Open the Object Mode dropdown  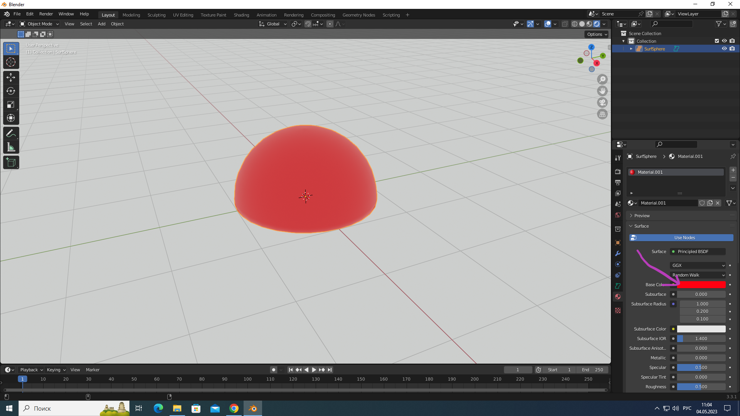(39, 24)
